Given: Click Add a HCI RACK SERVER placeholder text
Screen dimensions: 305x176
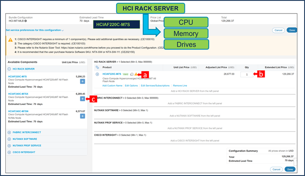Looking at the screenshot, I should [195, 91].
